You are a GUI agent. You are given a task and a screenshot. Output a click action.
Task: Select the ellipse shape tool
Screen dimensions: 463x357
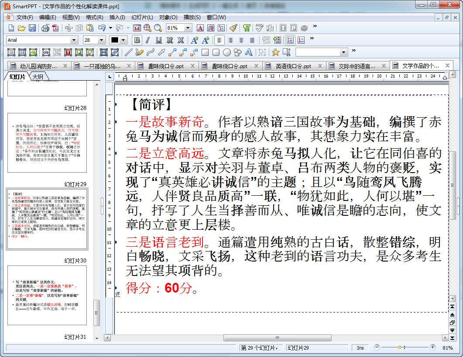(227, 52)
